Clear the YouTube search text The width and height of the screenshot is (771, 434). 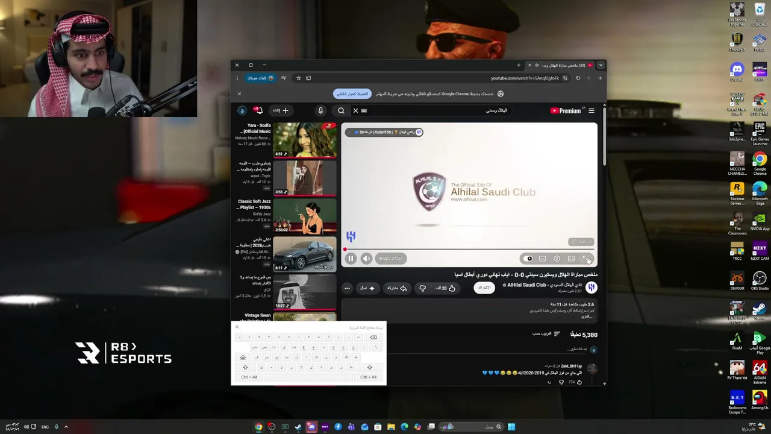[355, 111]
